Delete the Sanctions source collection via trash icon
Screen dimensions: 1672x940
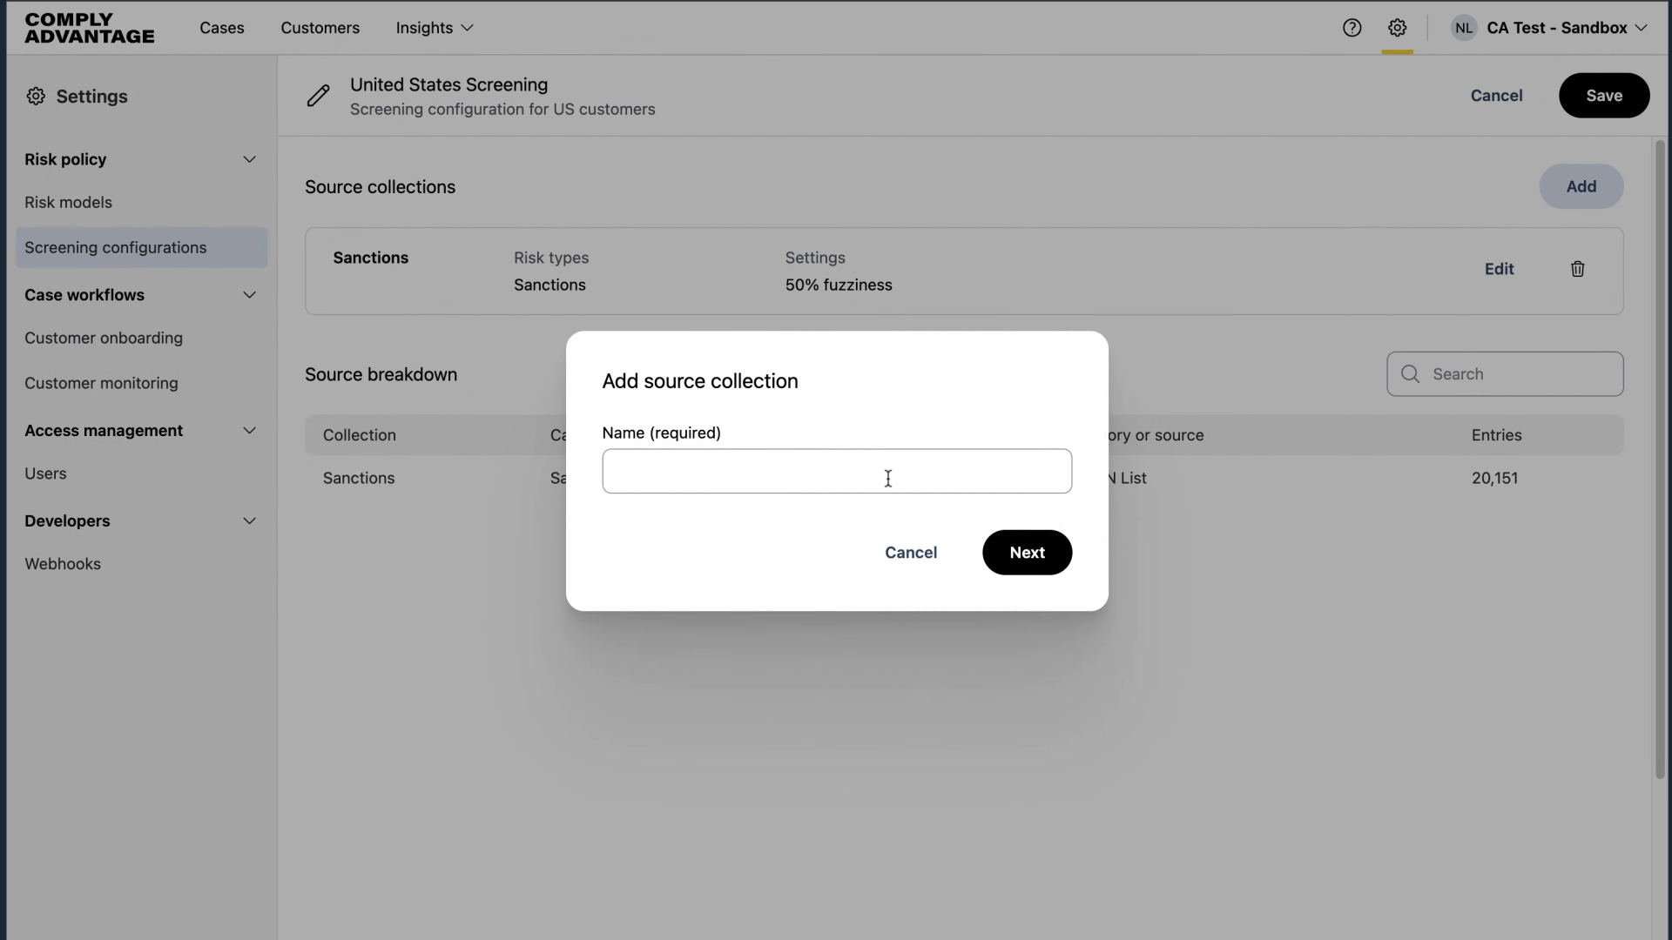(x=1577, y=269)
